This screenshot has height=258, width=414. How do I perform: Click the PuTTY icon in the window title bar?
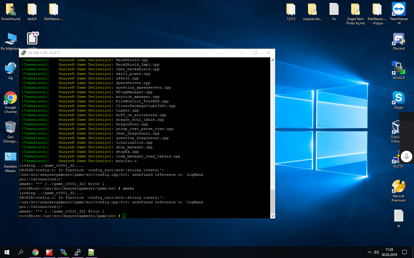(24, 53)
